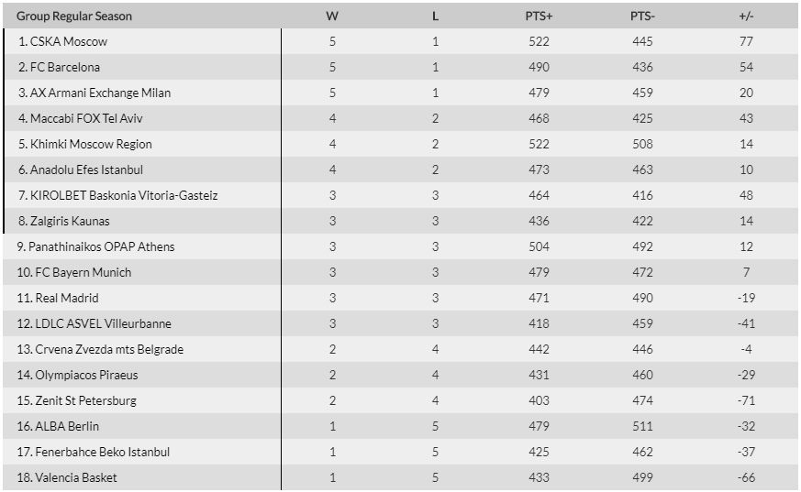The image size is (801, 492).
Task: Click the W column header
Action: point(332,16)
